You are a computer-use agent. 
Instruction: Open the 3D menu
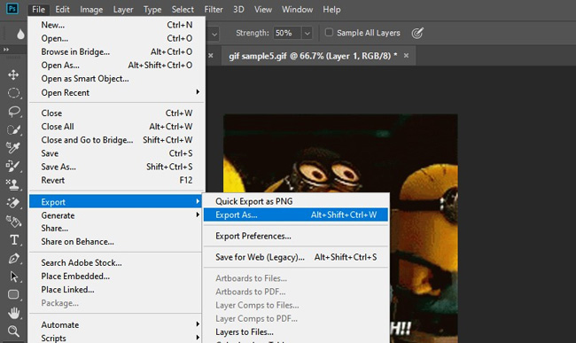tap(238, 10)
